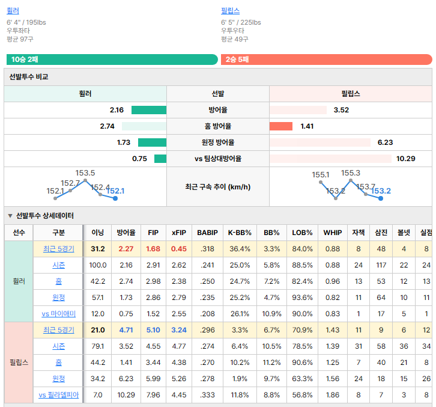Open the vs 마이애미 link
The width and height of the screenshot is (436, 407).
click(x=59, y=314)
